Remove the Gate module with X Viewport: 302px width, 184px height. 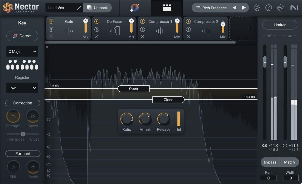(51, 36)
